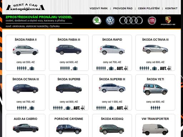Click seats icon on Škoda Yeti card

155,108
